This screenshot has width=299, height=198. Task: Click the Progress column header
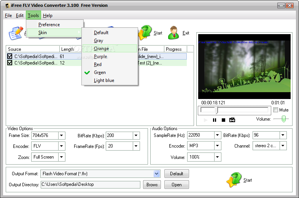pos(175,49)
